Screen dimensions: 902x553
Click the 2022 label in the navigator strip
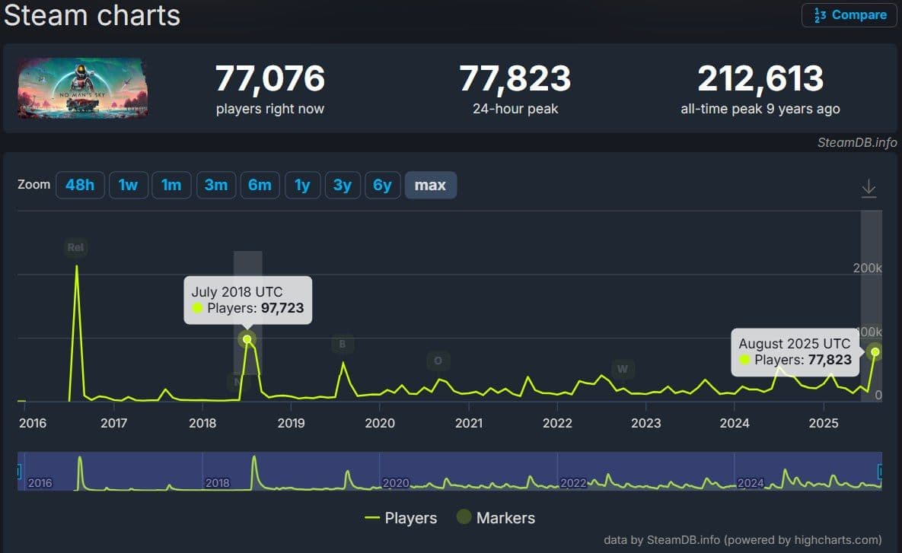pyautogui.click(x=573, y=483)
